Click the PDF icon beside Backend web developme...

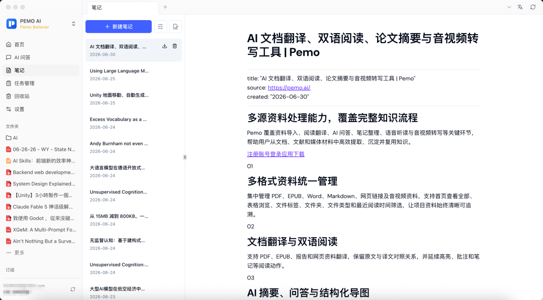click(x=9, y=172)
